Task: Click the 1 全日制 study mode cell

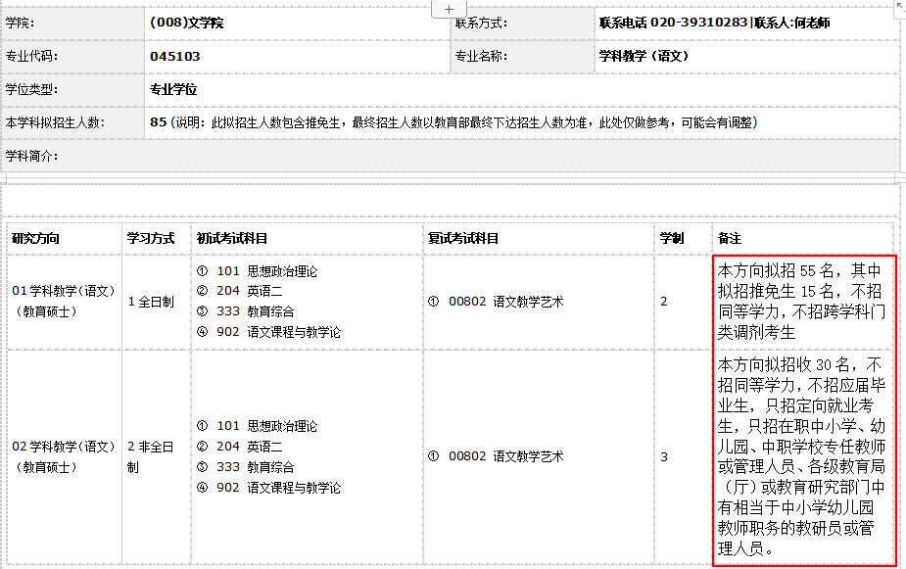Action: 151,302
